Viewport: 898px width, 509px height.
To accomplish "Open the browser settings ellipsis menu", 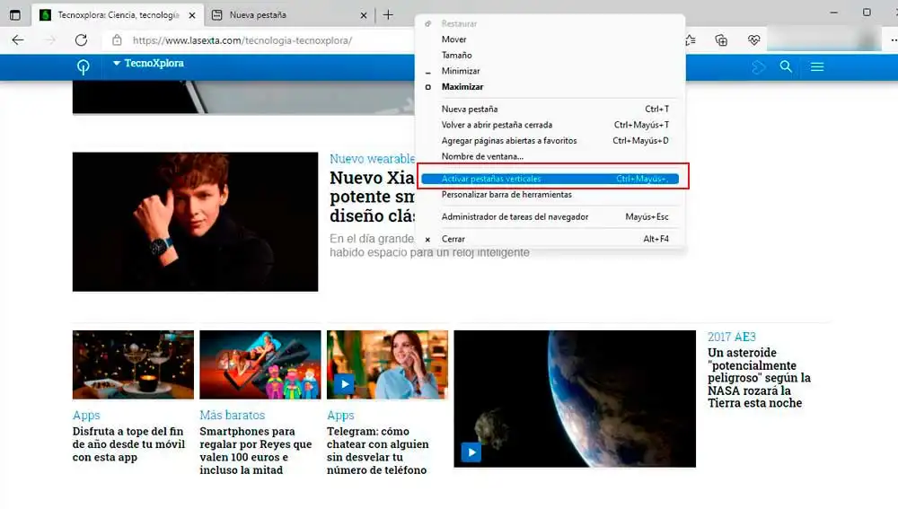I will (x=894, y=40).
